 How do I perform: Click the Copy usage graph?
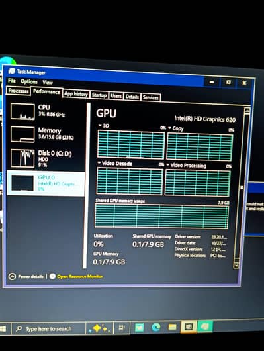click(200, 147)
